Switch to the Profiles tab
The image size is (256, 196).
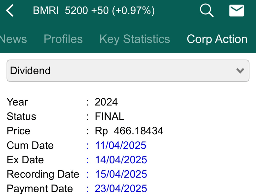pyautogui.click(x=63, y=39)
